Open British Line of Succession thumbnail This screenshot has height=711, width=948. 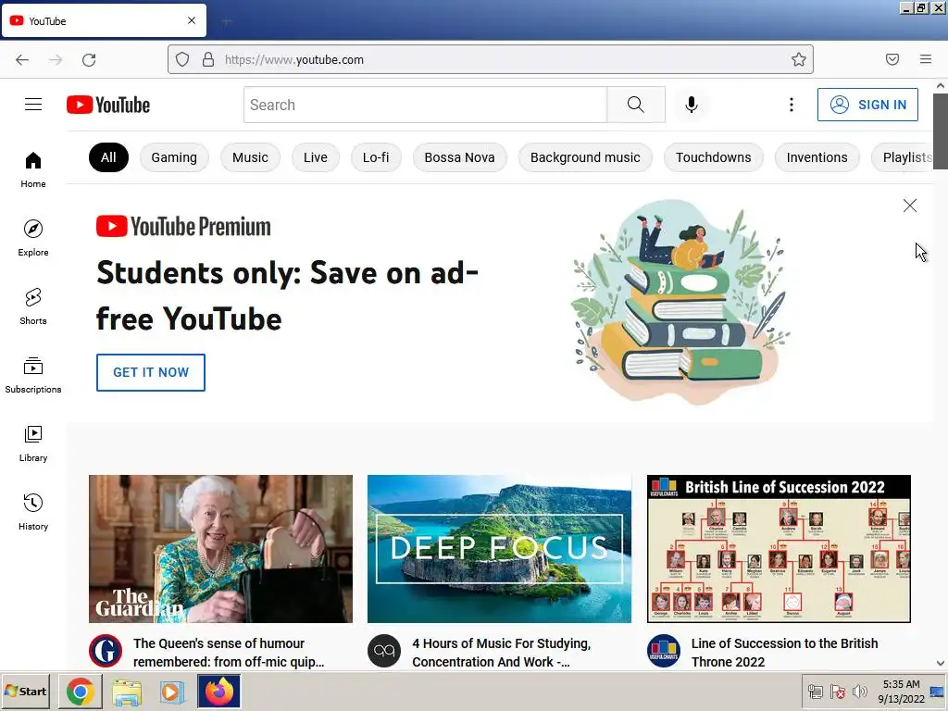click(779, 549)
